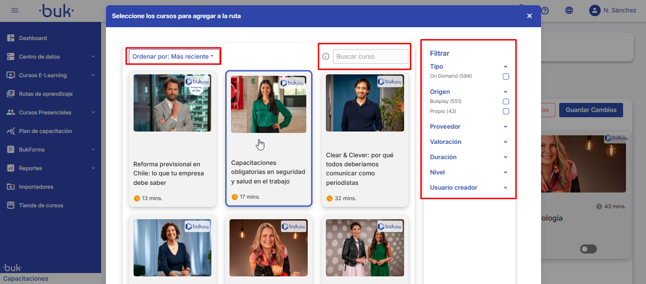Expand the Proveedor filter section
The image size is (646, 284).
tap(469, 127)
